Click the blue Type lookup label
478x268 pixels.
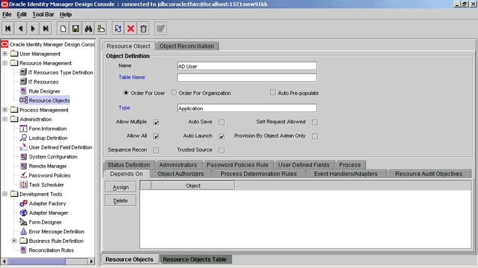pyautogui.click(x=124, y=108)
